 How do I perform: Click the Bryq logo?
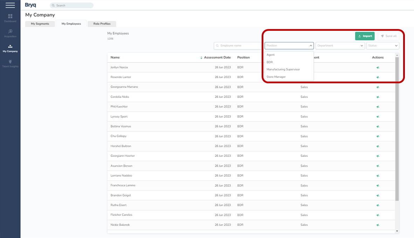coord(30,5)
